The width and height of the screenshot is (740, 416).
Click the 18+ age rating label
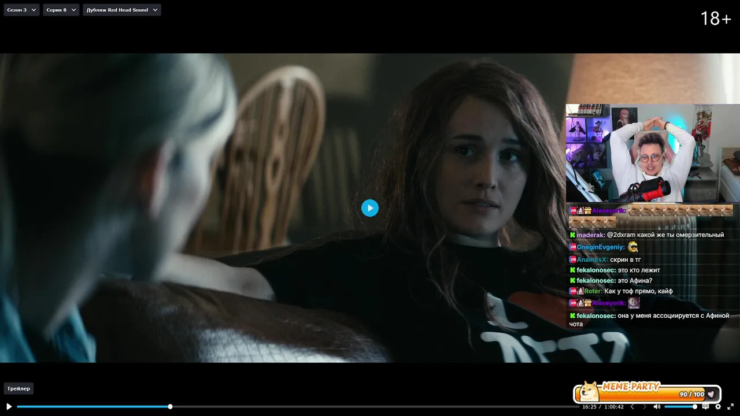[716, 18]
